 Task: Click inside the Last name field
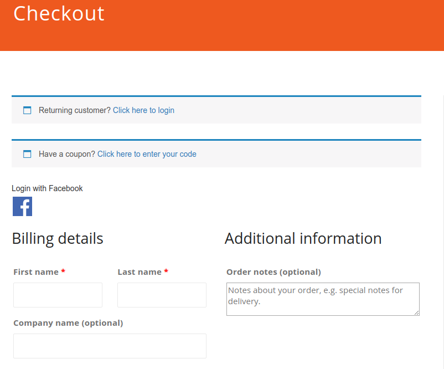[162, 295]
